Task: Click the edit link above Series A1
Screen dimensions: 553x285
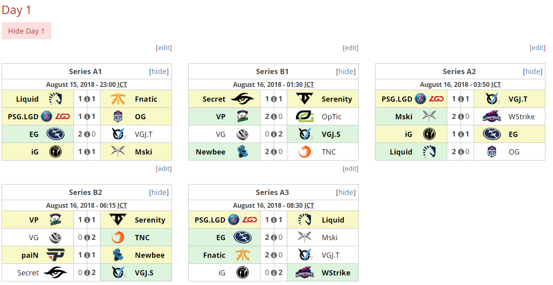Action: [163, 48]
